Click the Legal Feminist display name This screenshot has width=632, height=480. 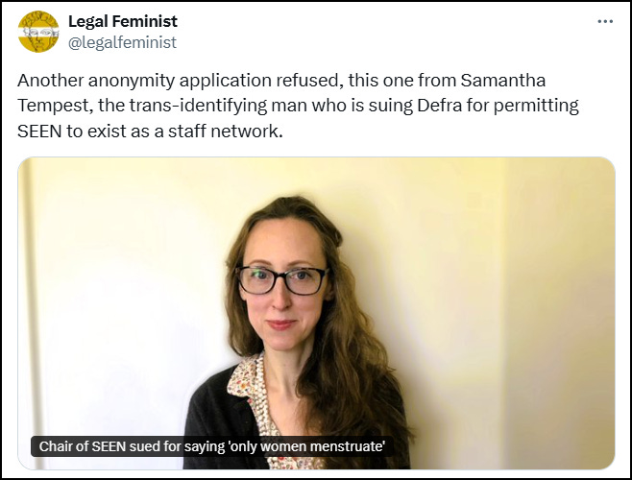click(123, 21)
